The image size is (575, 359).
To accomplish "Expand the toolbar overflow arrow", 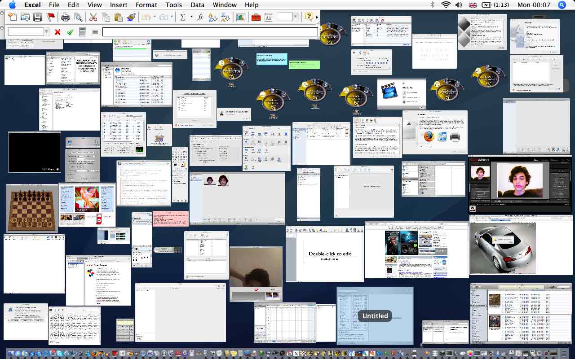I will point(317,17).
